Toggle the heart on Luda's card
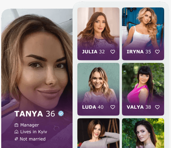Image resolution: width=171 pixels, height=148 pixels. [113, 107]
